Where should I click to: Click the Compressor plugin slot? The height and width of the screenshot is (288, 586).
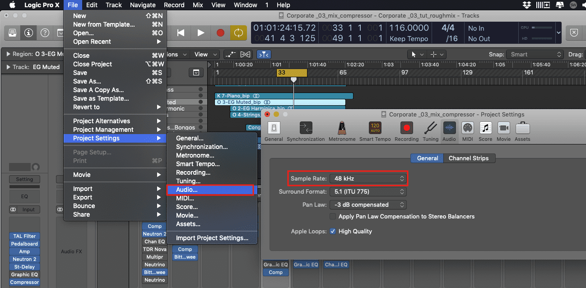[x=25, y=282]
